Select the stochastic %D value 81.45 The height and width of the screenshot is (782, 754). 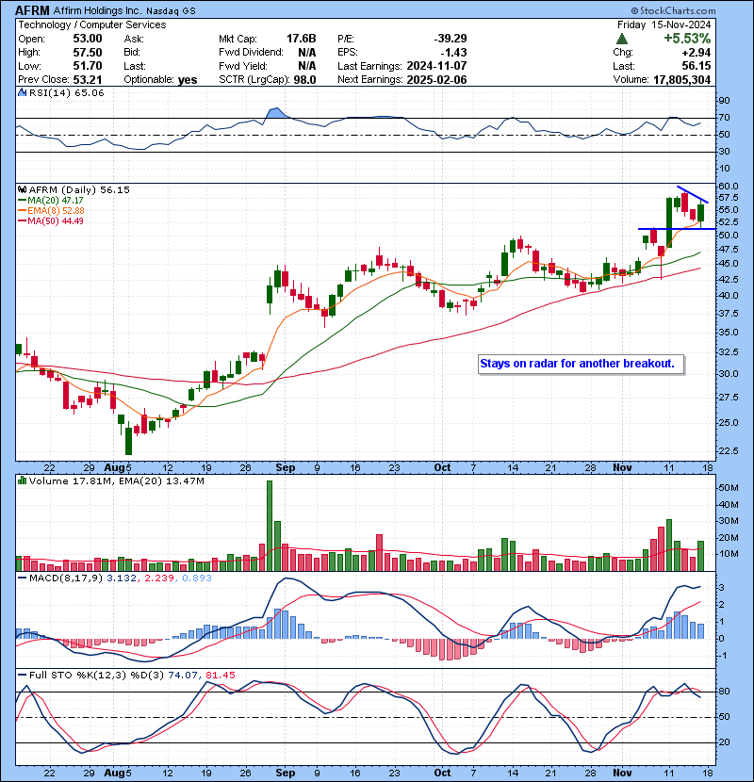click(x=220, y=675)
